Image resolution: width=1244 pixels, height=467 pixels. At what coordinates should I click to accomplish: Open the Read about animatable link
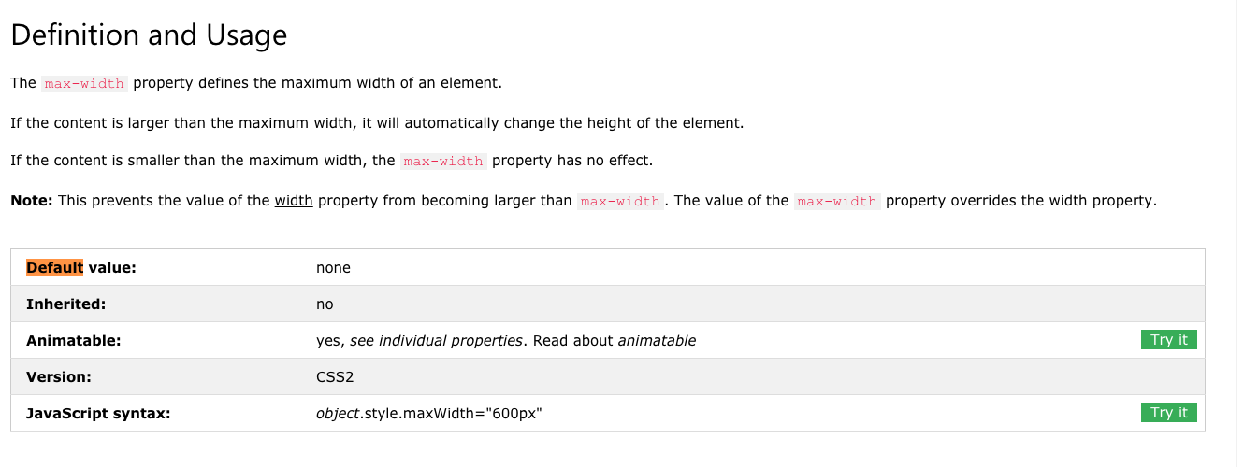[x=615, y=340]
